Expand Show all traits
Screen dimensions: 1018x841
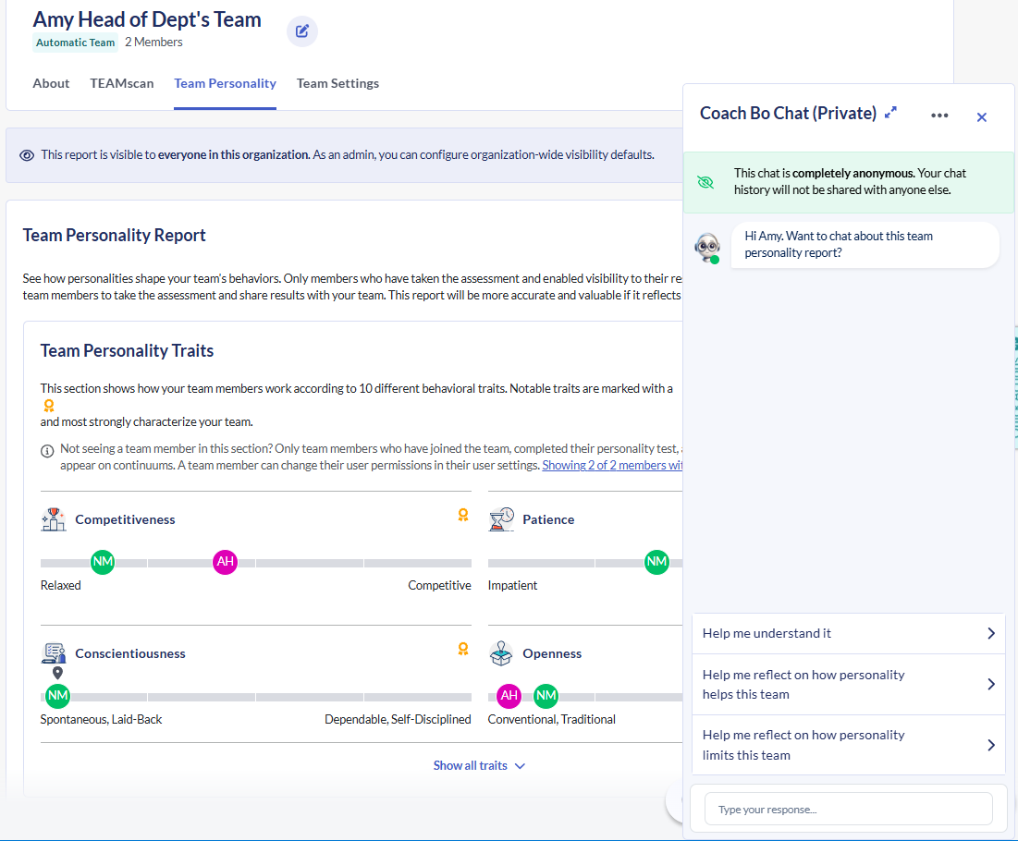[x=479, y=765]
